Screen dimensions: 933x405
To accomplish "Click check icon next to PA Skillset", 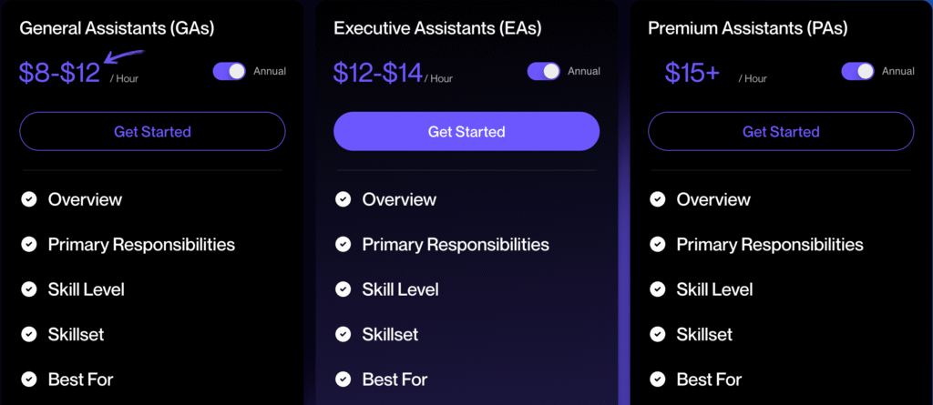I will (x=658, y=334).
